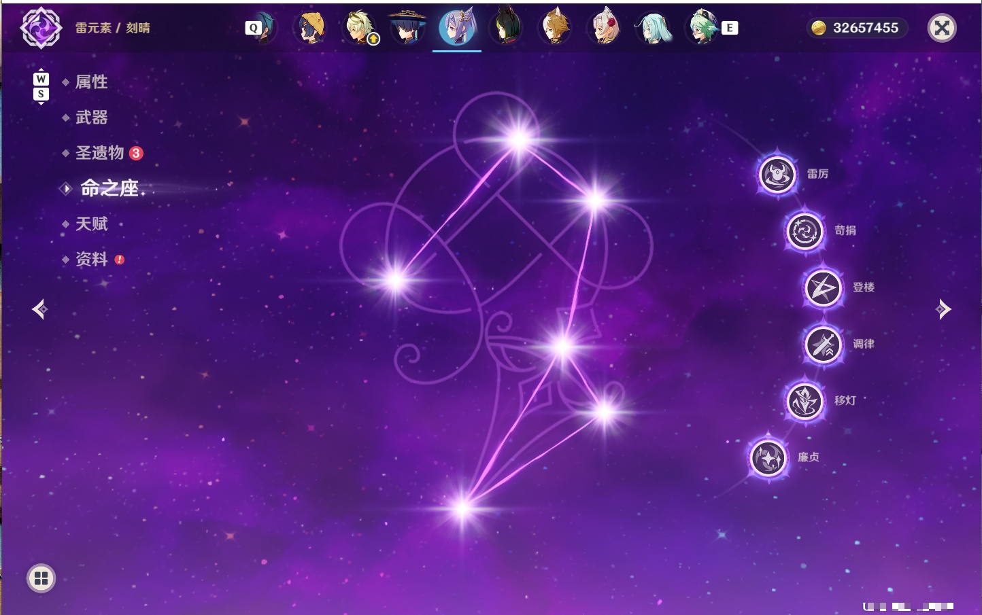
Task: Click the W key menu-up hint
Action: click(41, 79)
